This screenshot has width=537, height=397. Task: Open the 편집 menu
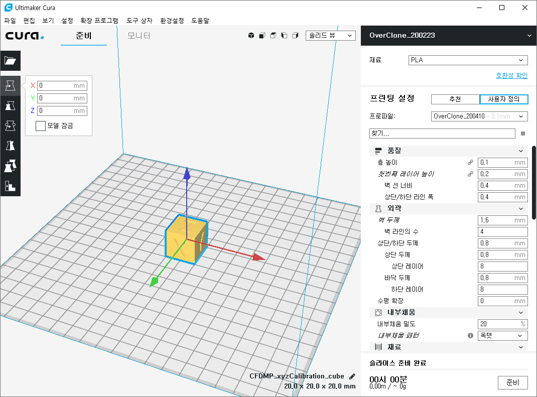pyautogui.click(x=29, y=21)
